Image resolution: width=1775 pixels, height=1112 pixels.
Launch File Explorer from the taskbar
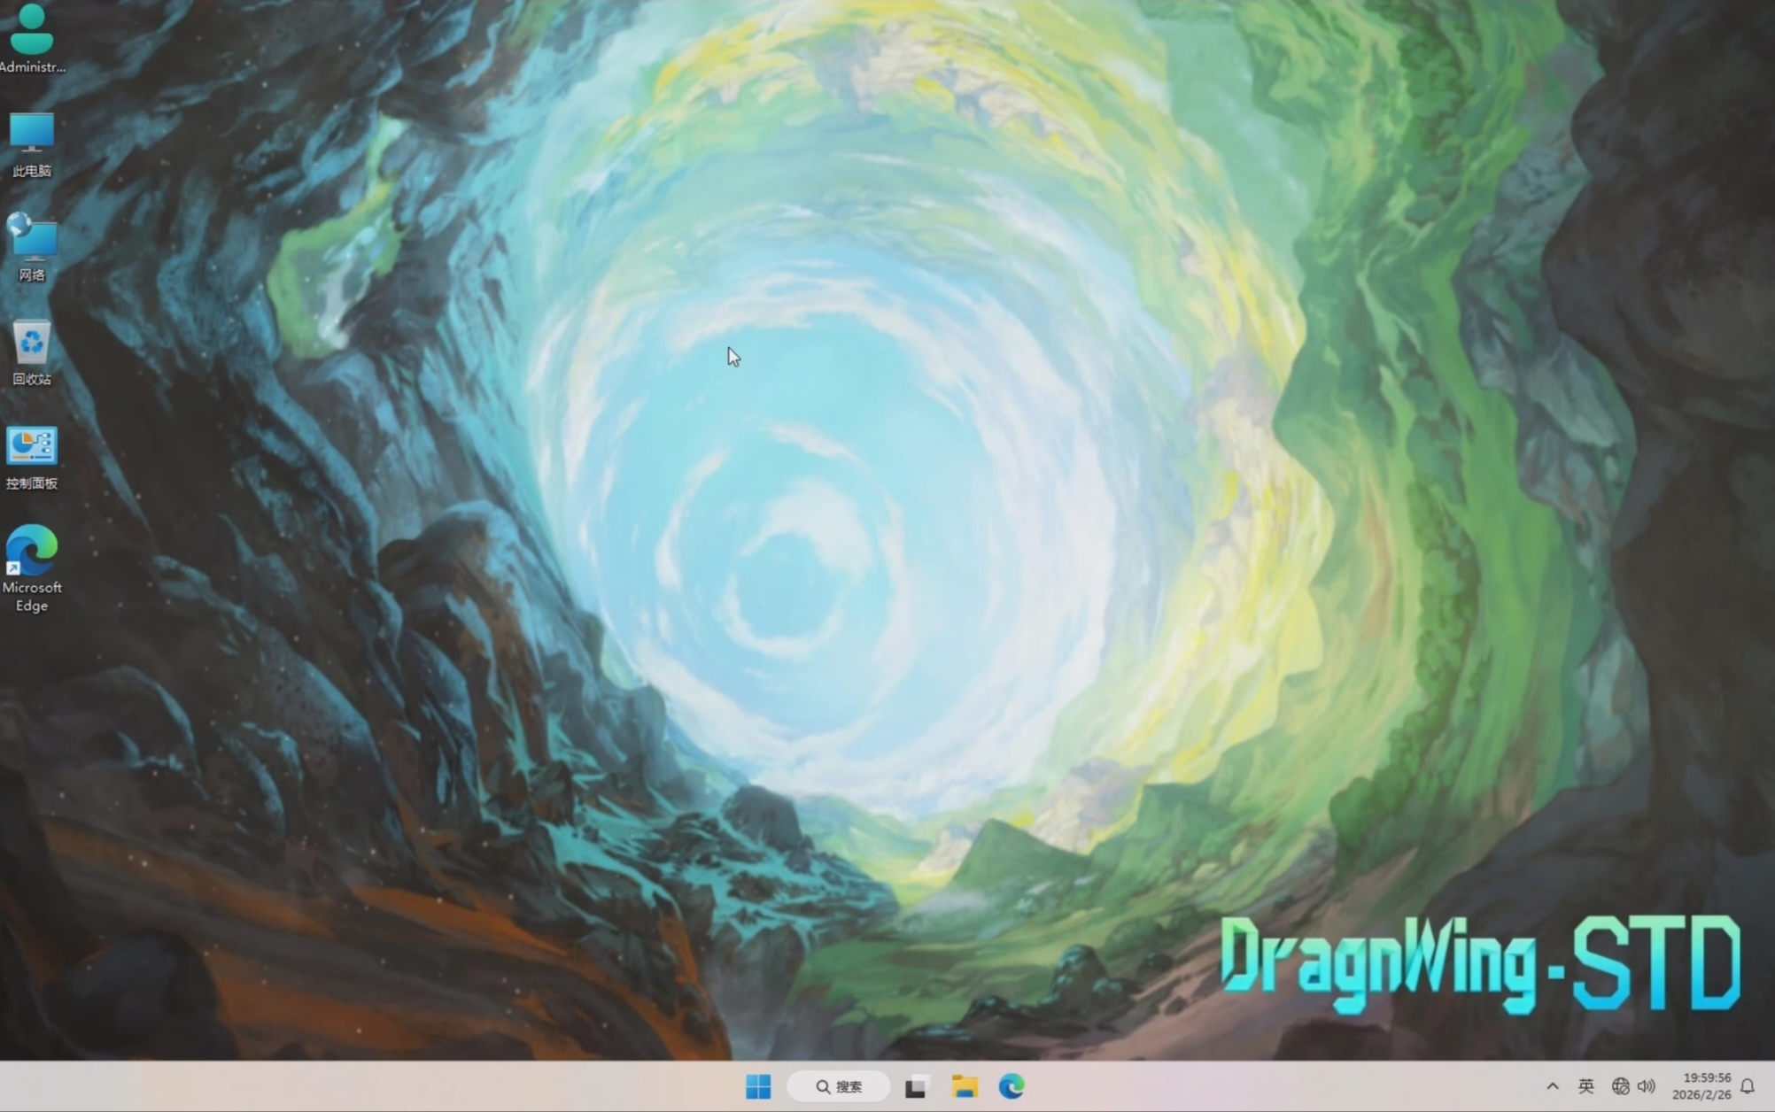tap(965, 1086)
